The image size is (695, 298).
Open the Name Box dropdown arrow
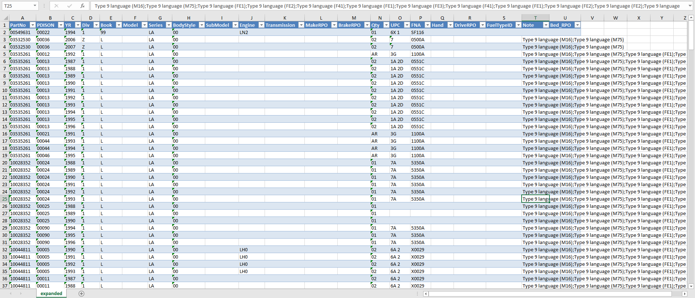tap(35, 6)
